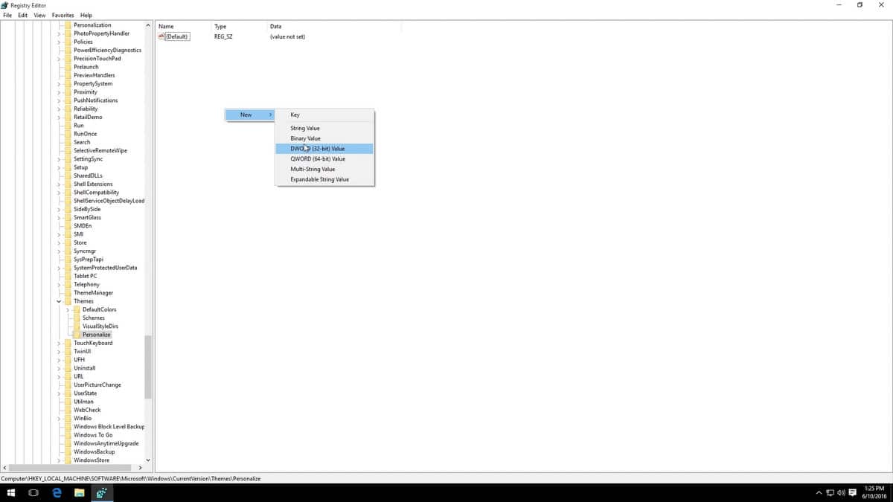Screen dimensions: 893x502
Task: Select the Windows Block Level Backup item
Action: tap(109, 427)
